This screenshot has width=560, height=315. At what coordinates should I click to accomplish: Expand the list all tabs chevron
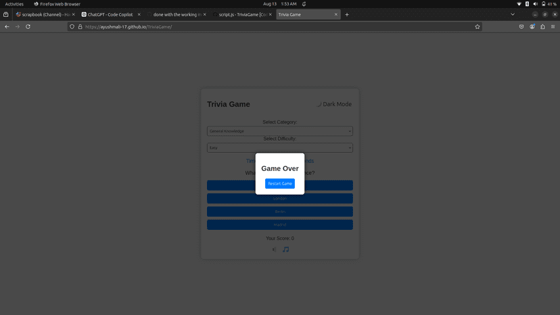pyautogui.click(x=513, y=14)
